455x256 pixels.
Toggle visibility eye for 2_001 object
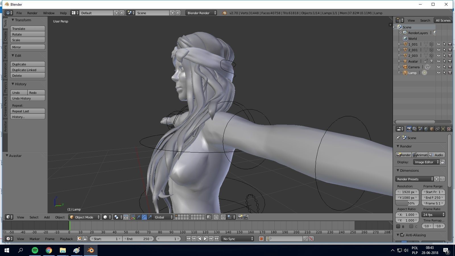pyautogui.click(x=439, y=50)
